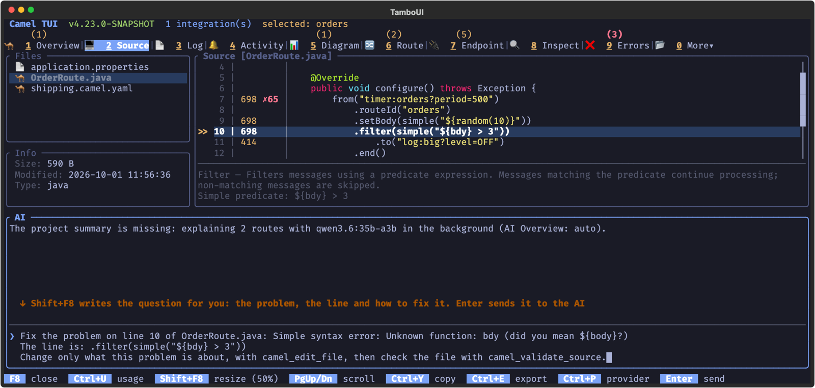815x388 pixels.
Task: Click the PgUp/Dn scroll shortcut
Action: pos(332,379)
